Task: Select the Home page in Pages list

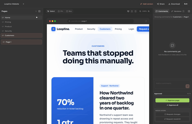Action: click(x=21, y=18)
